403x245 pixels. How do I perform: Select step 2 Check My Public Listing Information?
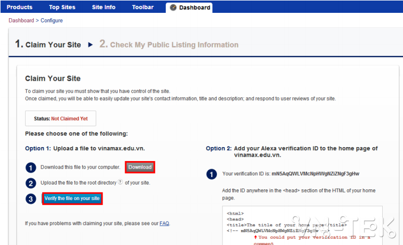169,44
